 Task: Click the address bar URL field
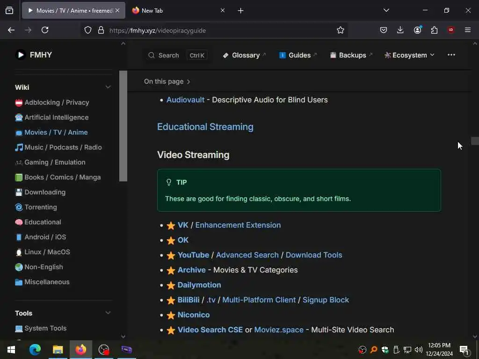point(214,30)
